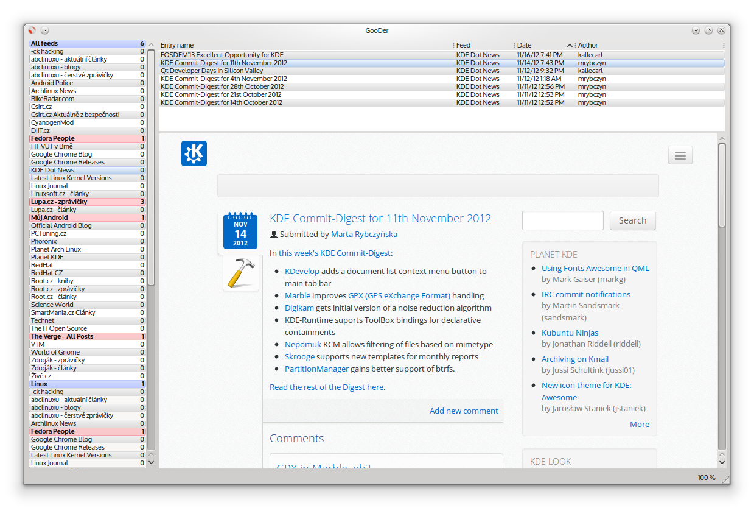Open KDE Commit-Digest for 4th November 2012 entry
The width and height of the screenshot is (754, 508).
coord(442,79)
